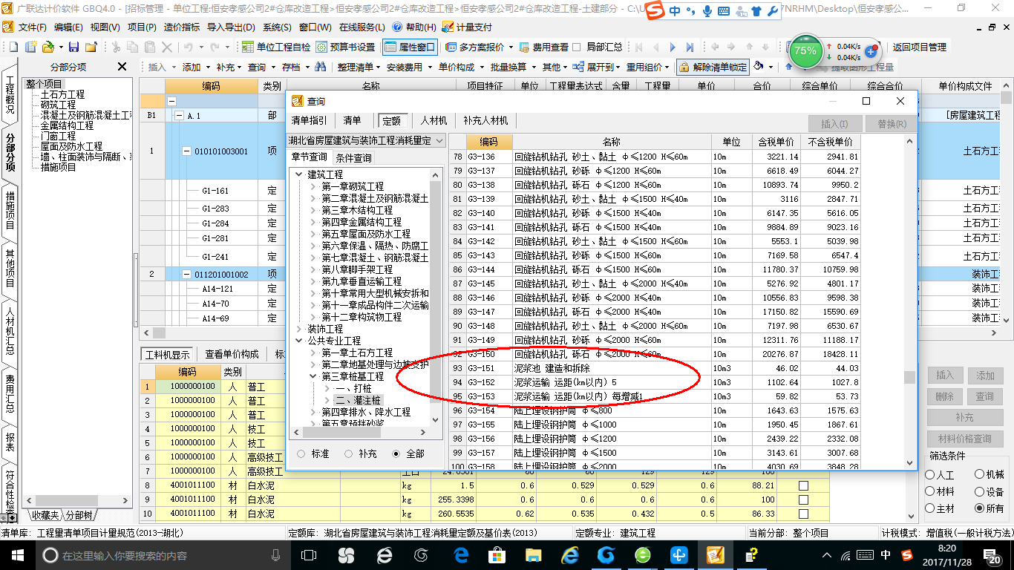Collapse 第三章桩基工程 node
Image resolution: width=1014 pixels, height=570 pixels.
tap(313, 376)
